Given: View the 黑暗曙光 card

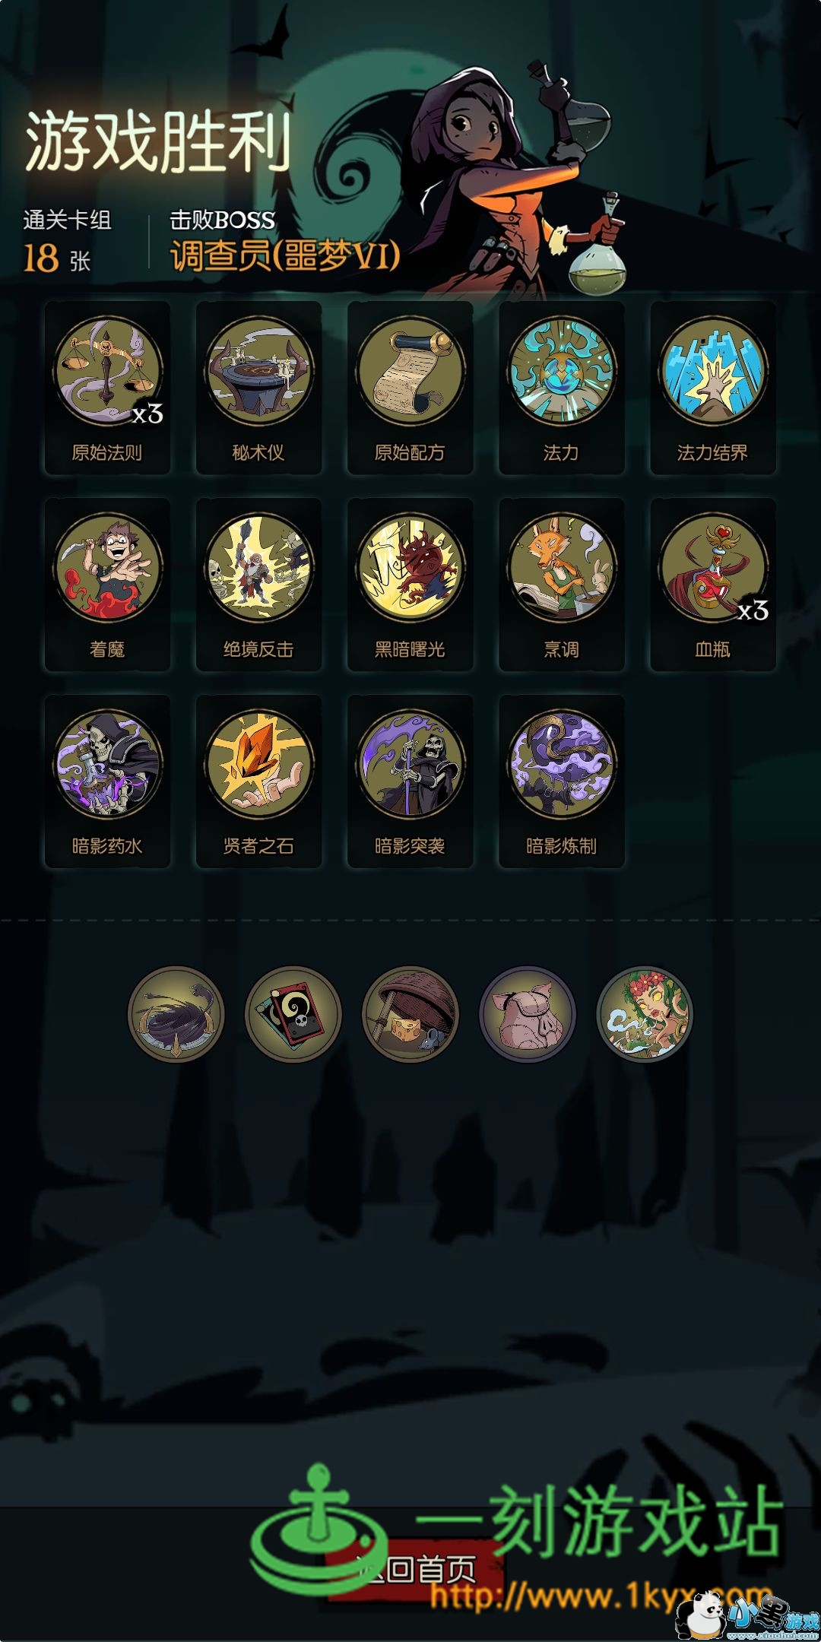Looking at the screenshot, I should (x=410, y=585).
